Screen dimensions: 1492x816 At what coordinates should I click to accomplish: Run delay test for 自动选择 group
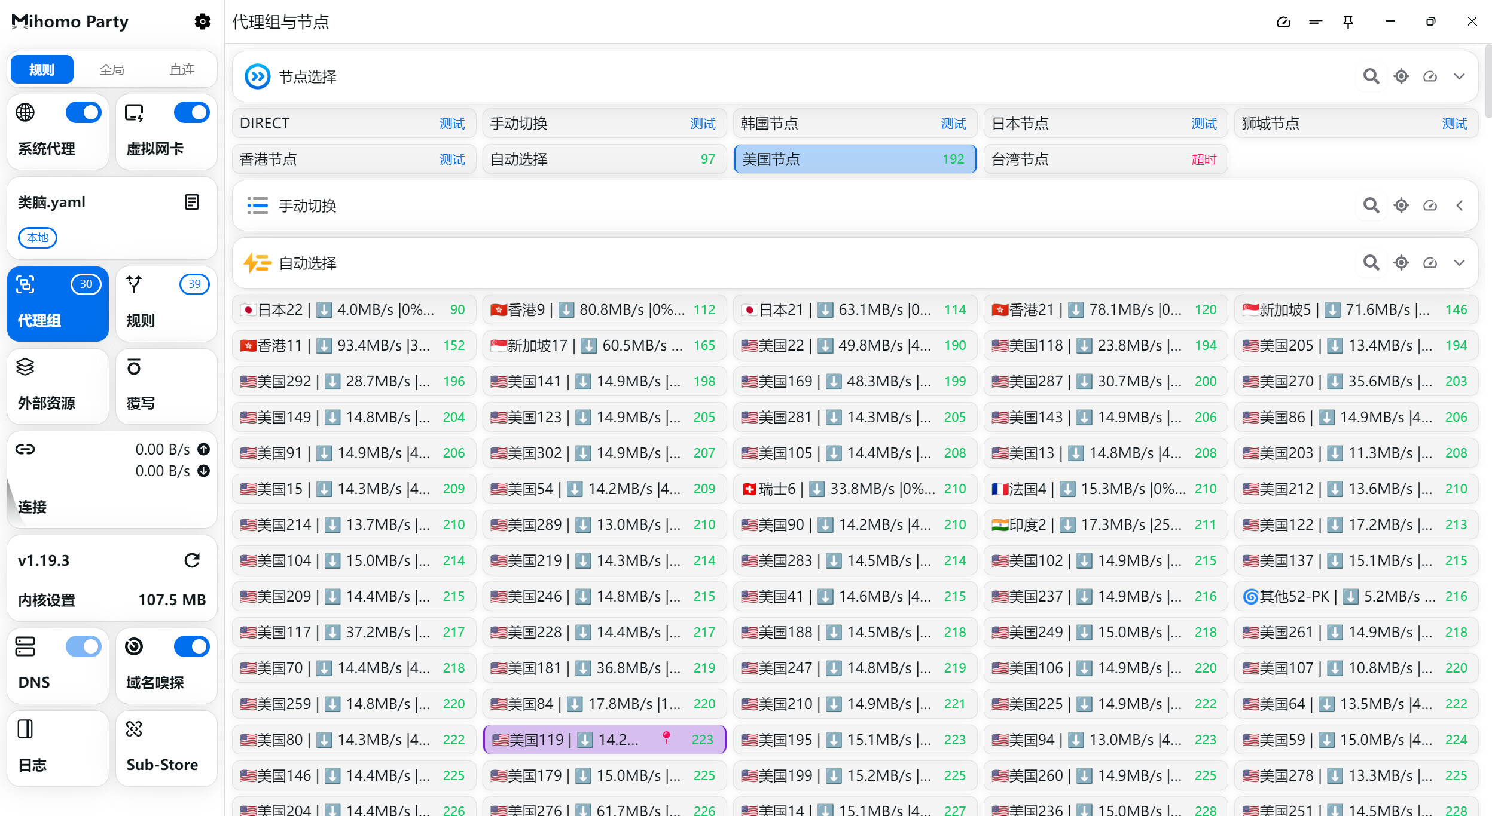(1430, 263)
